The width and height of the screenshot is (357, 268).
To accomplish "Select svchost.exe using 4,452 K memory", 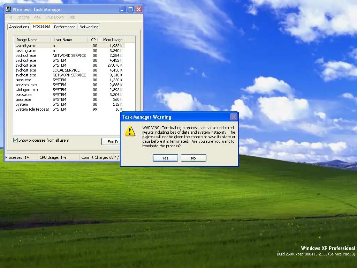I will point(69,60).
